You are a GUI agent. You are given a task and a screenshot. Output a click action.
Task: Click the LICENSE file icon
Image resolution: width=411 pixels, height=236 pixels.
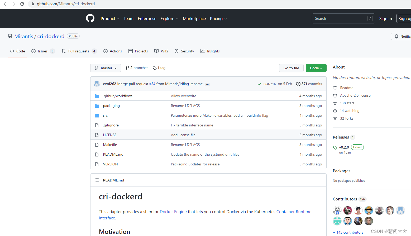click(x=97, y=135)
